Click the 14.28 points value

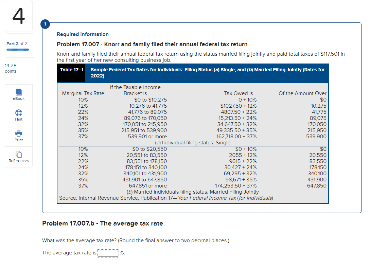point(11,66)
